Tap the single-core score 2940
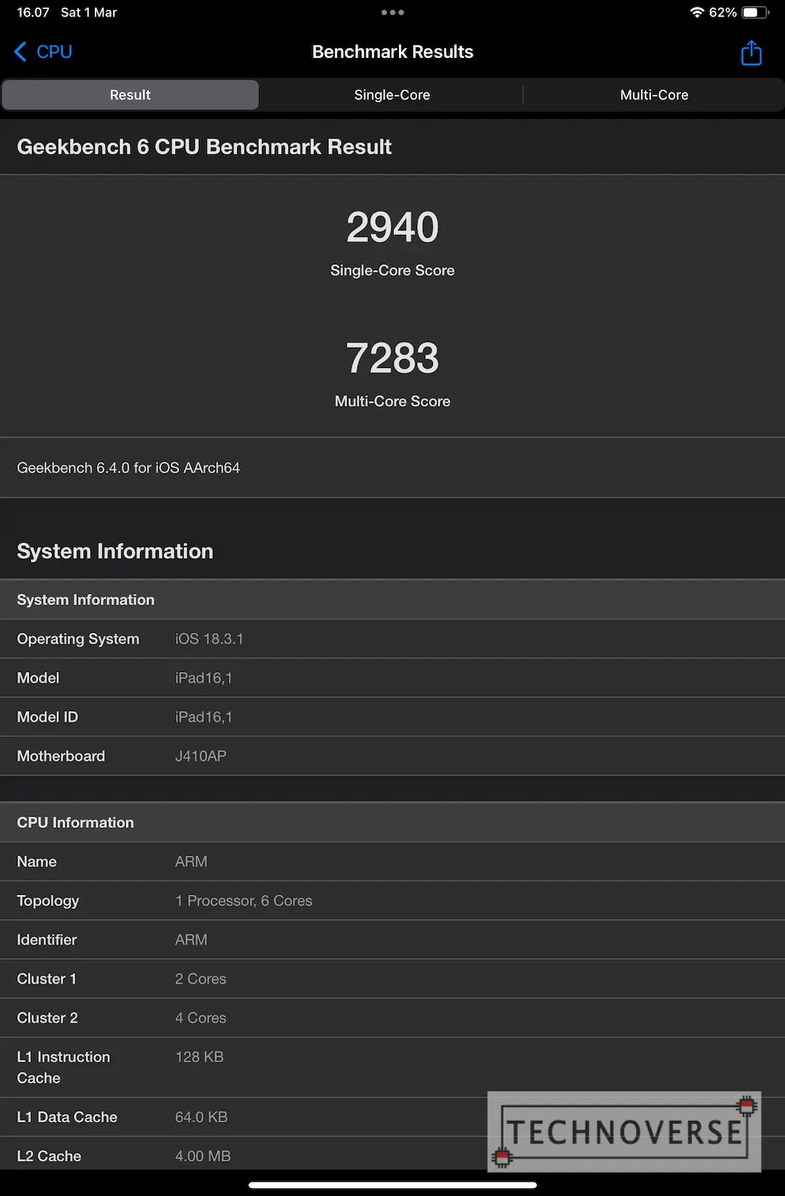The image size is (785, 1196). [x=392, y=227]
